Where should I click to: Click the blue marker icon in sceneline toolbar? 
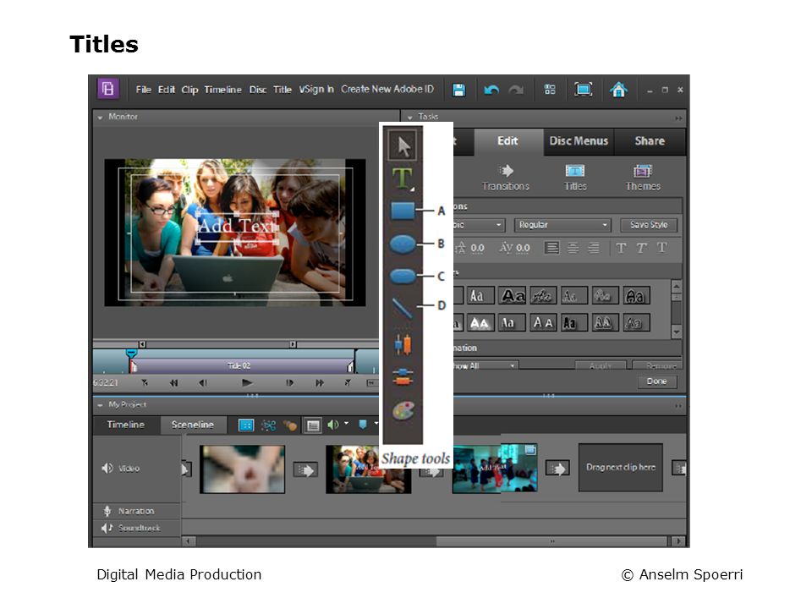[x=363, y=425]
